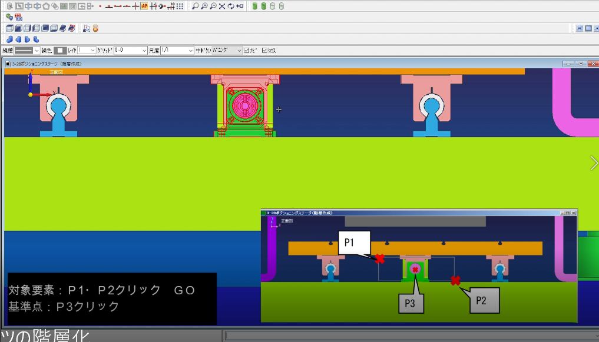599x342 pixels.
Task: Click the 線色 line color swatch
Action: tap(59, 51)
